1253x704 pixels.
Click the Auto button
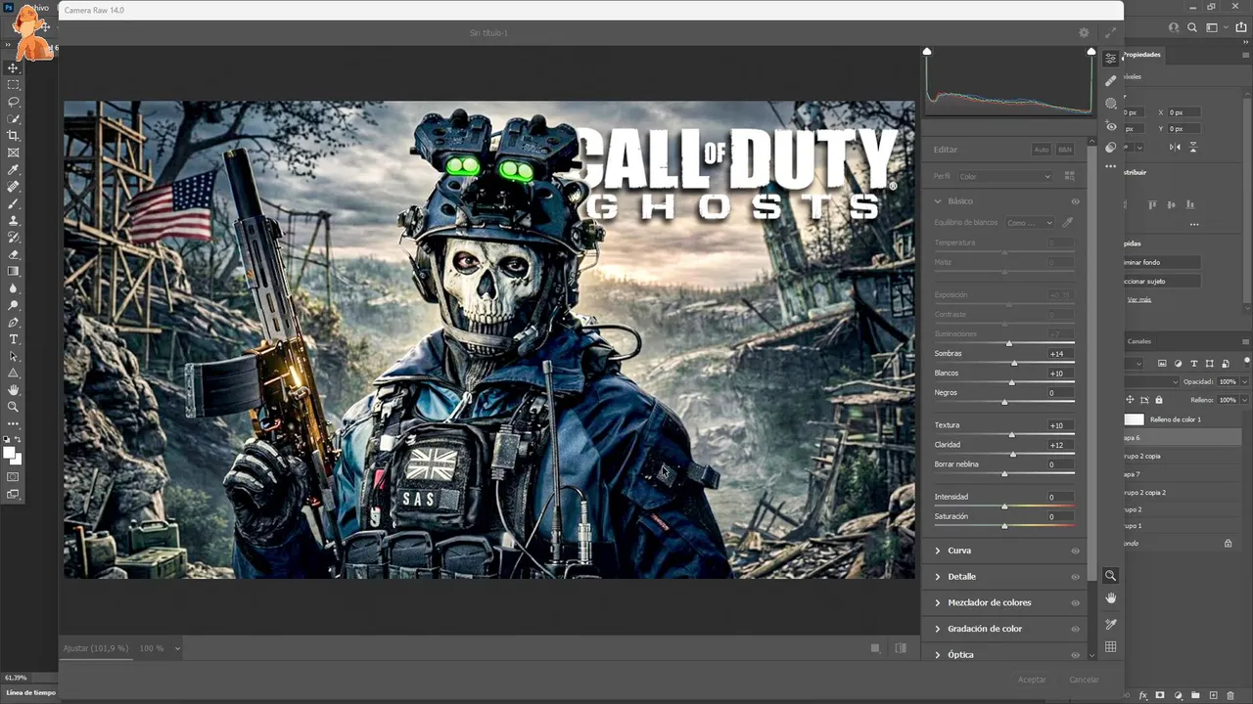[x=1042, y=150]
